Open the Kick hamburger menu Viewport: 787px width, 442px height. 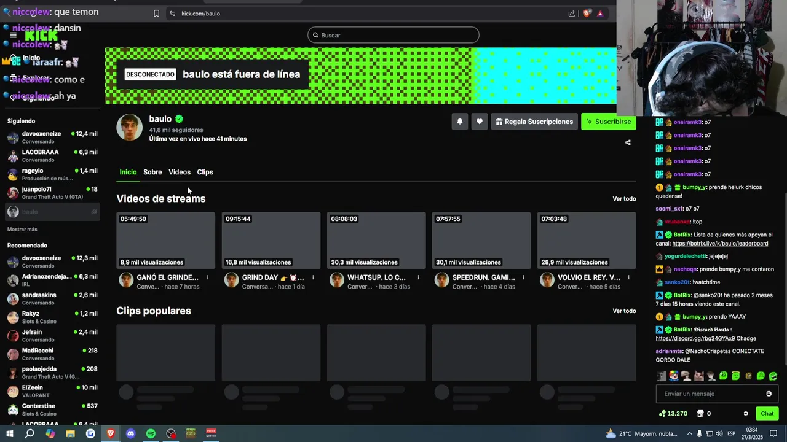click(13, 35)
